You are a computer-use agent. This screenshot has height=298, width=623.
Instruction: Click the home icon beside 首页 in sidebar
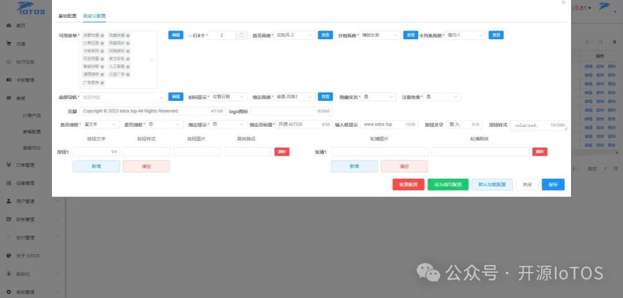tap(9, 25)
